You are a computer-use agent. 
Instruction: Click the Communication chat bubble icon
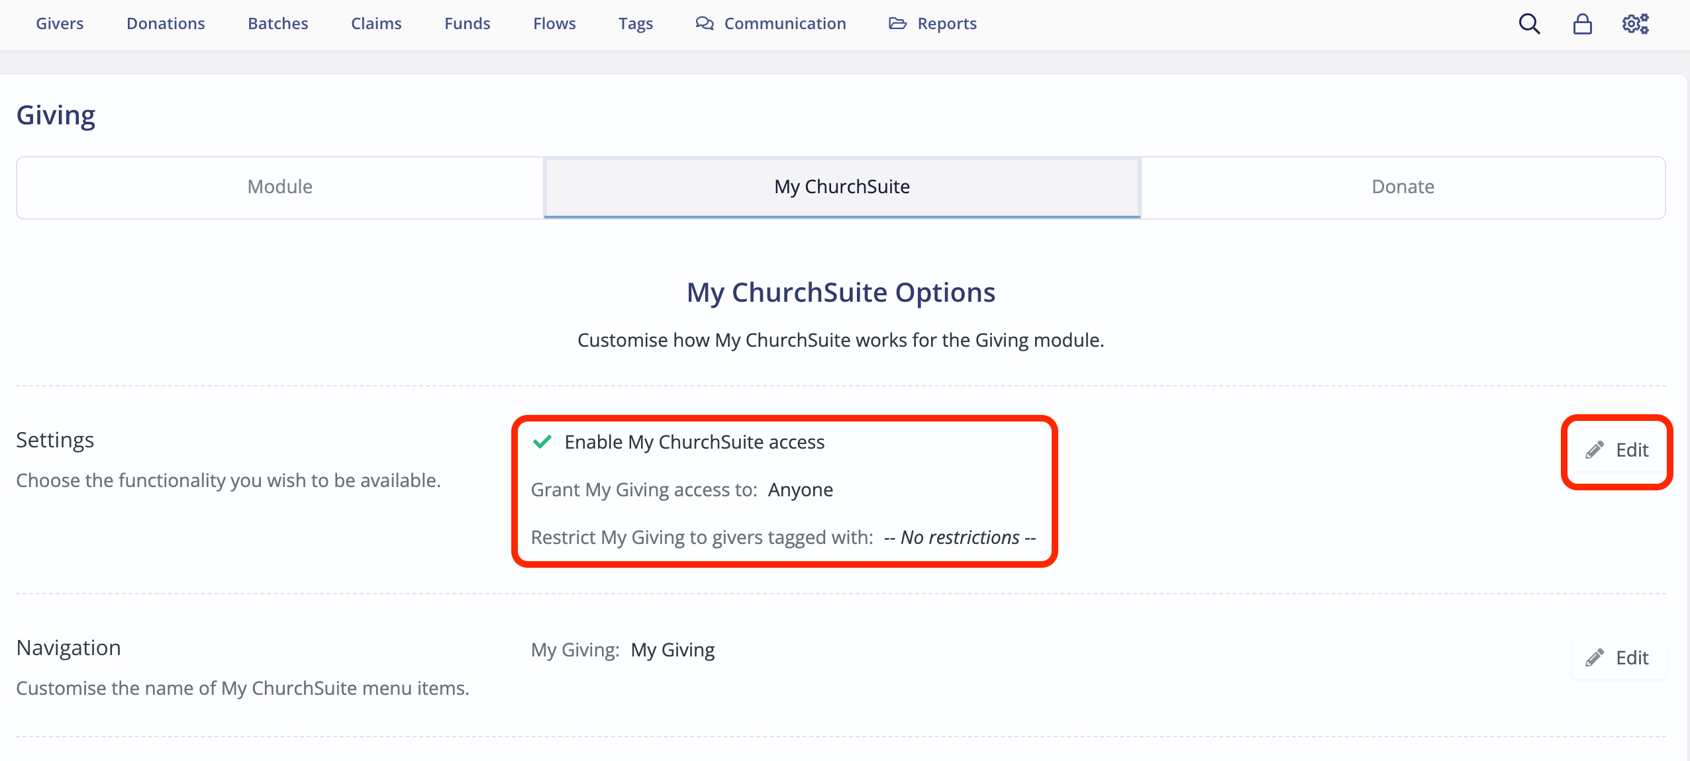coord(704,23)
